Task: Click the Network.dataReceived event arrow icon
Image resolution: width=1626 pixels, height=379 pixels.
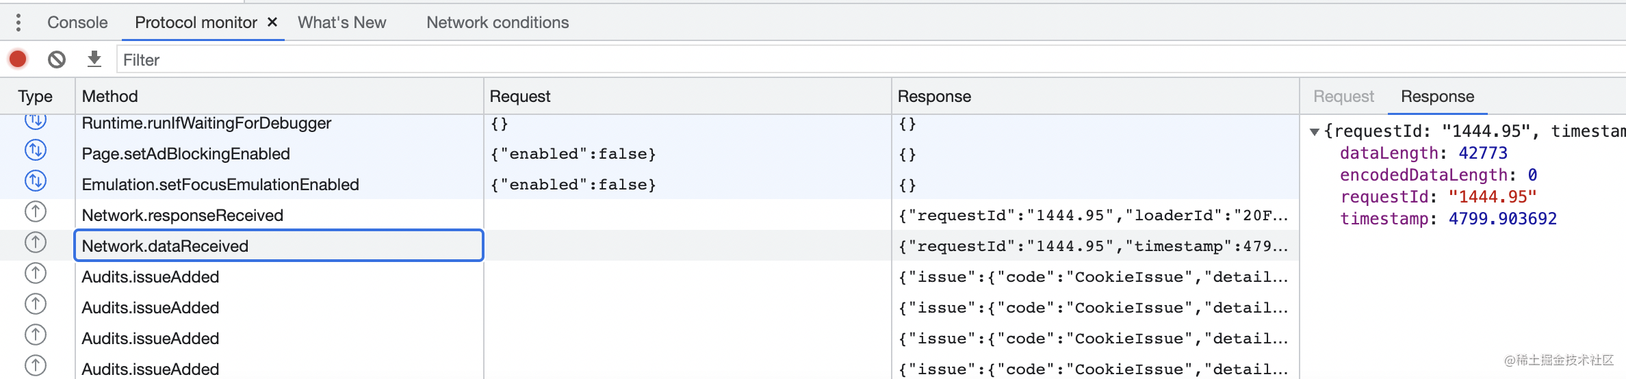Action: click(36, 243)
